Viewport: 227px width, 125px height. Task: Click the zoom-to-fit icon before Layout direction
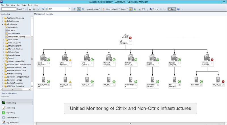click(x=83, y=9)
